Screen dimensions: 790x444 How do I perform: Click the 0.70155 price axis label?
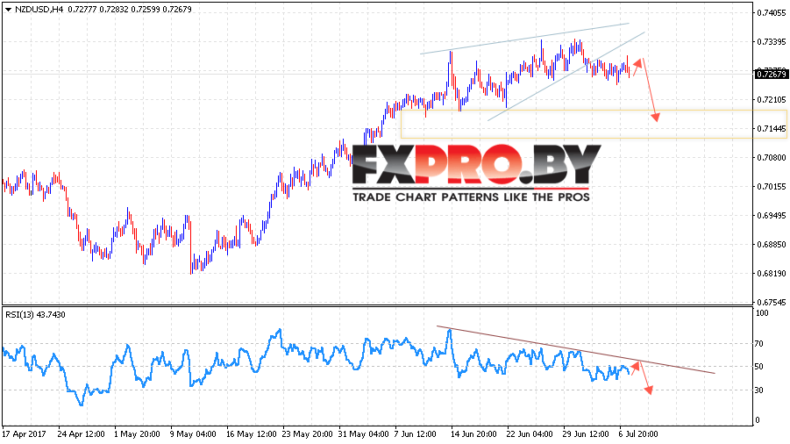pos(772,187)
